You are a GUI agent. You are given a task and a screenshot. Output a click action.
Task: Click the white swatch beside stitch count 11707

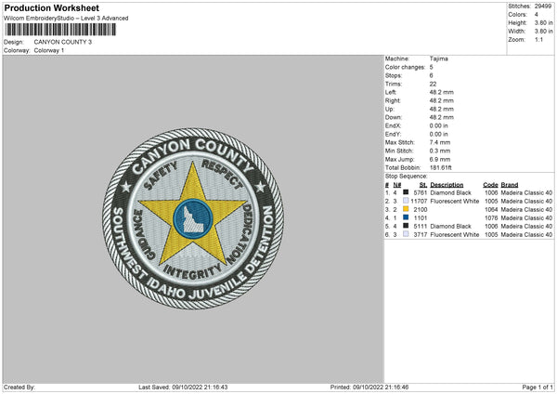coord(406,201)
